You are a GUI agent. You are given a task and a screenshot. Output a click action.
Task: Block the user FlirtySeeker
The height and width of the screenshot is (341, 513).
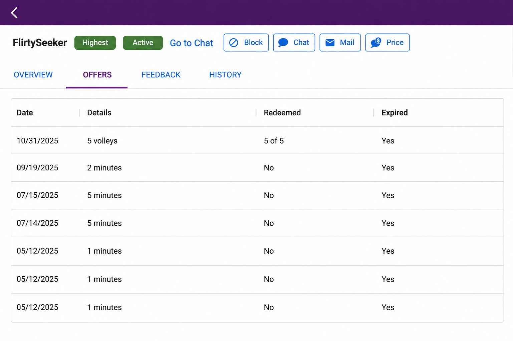point(246,42)
